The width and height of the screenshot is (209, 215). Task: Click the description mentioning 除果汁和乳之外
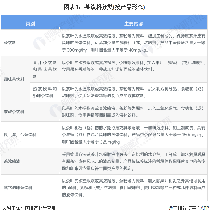[133, 188]
